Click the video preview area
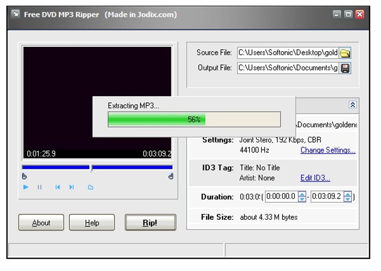 (x=97, y=103)
